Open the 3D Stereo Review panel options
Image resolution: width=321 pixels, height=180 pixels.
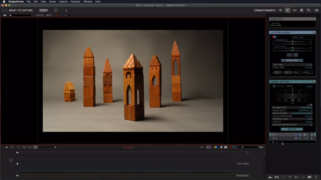click(314, 32)
